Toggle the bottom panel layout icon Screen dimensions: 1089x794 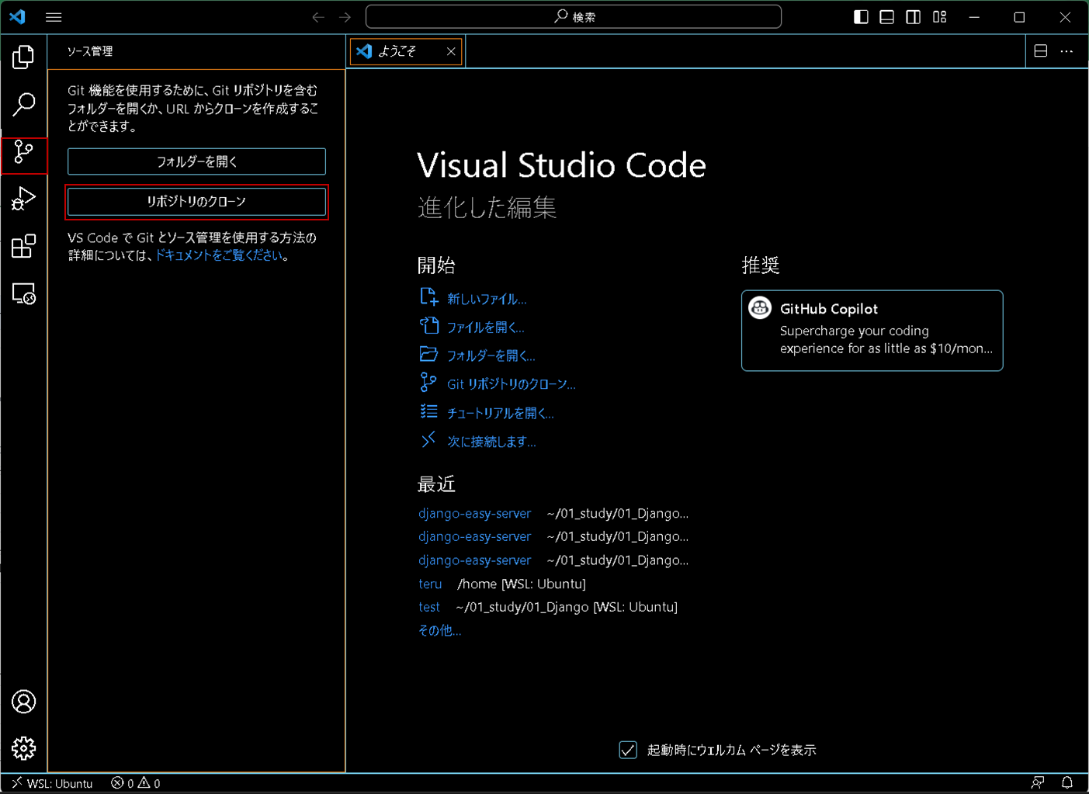(x=886, y=17)
